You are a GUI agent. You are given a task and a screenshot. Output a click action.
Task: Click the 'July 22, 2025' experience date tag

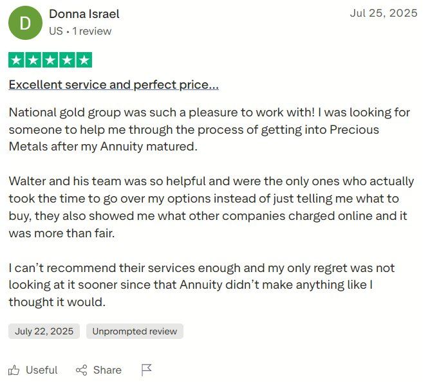point(44,331)
